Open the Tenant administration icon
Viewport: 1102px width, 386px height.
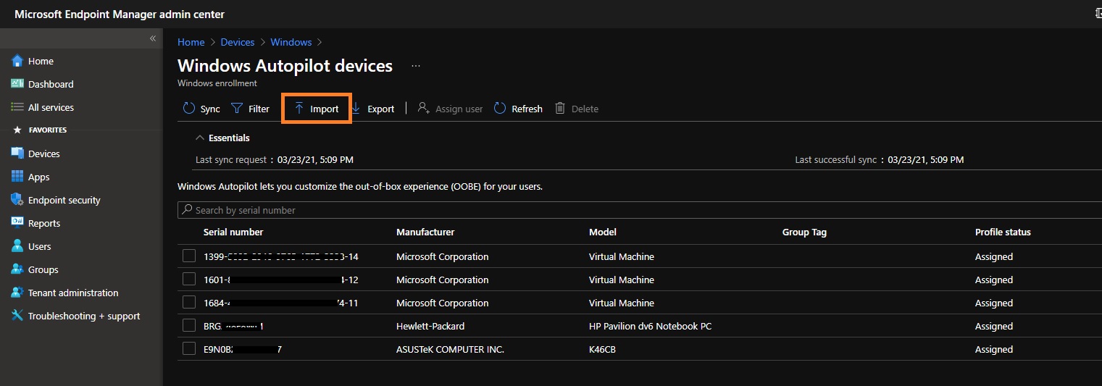tap(17, 293)
